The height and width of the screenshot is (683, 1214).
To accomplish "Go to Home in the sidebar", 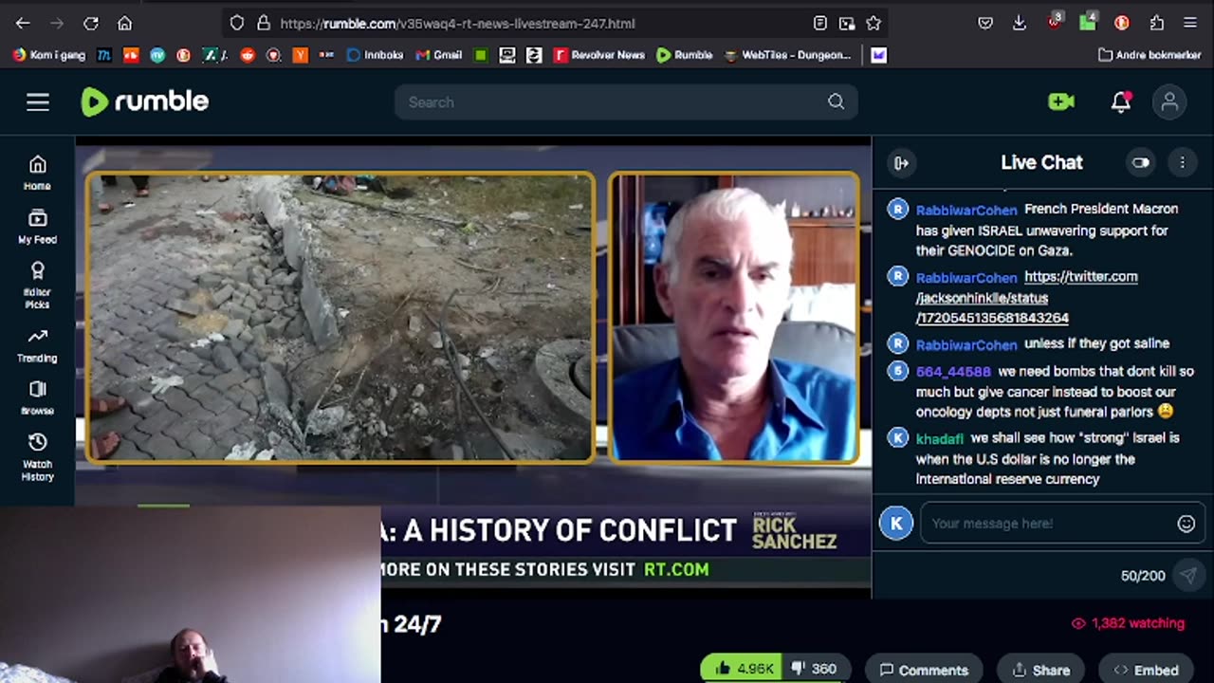I will (x=38, y=173).
